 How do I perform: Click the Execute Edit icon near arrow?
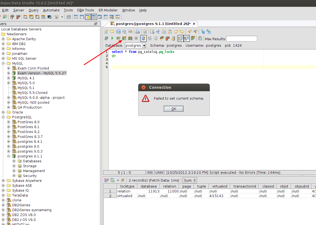tap(124, 38)
